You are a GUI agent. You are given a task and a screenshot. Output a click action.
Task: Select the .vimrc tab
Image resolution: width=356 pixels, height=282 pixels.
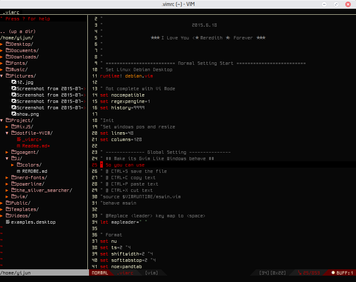click(11, 12)
